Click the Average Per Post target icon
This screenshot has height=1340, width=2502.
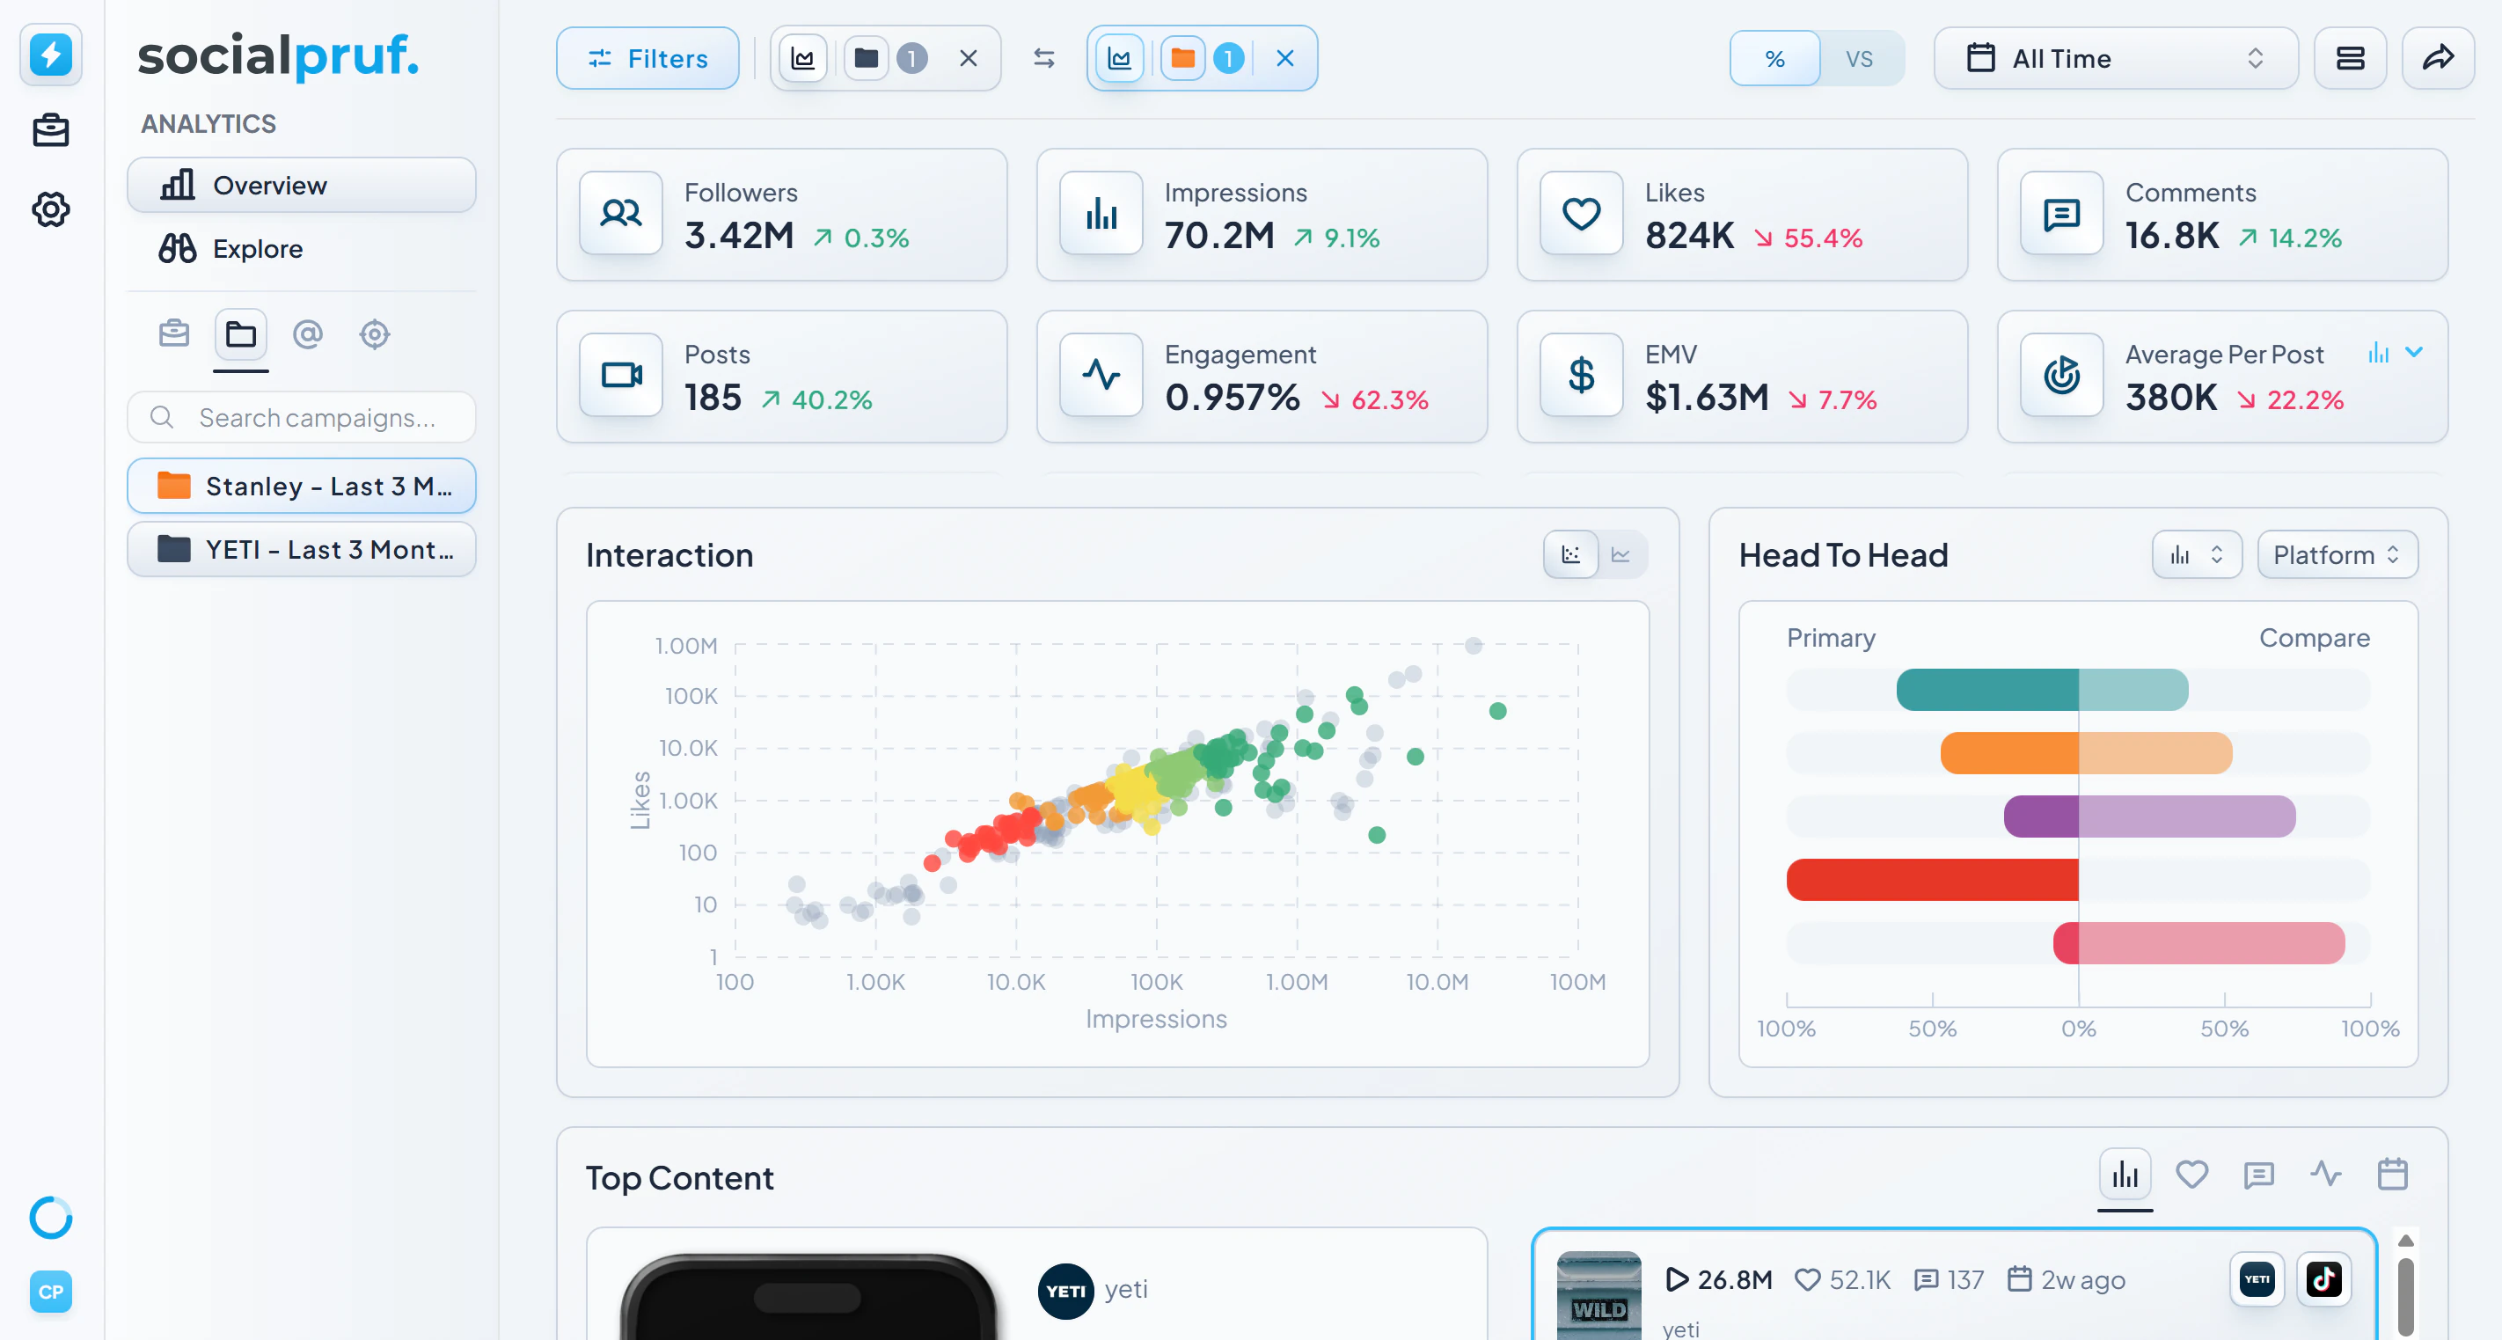point(2062,375)
